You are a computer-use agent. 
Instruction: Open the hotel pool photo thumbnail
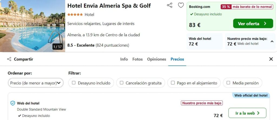click(x=32, y=26)
